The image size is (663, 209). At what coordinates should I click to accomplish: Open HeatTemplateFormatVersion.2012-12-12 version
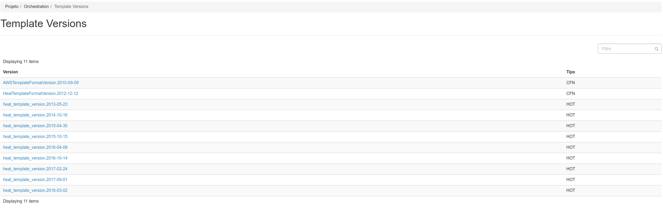[40, 93]
